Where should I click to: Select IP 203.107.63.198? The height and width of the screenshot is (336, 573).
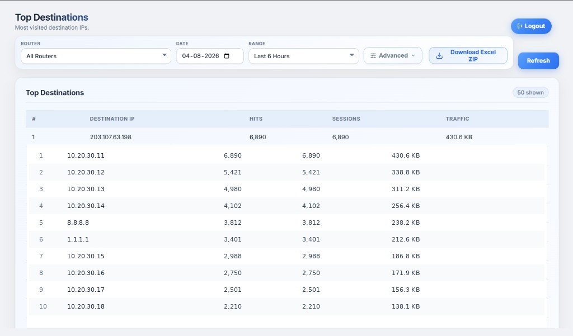(111, 137)
